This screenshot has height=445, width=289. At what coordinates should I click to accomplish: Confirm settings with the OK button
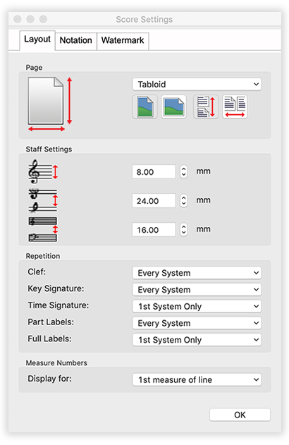click(x=240, y=415)
